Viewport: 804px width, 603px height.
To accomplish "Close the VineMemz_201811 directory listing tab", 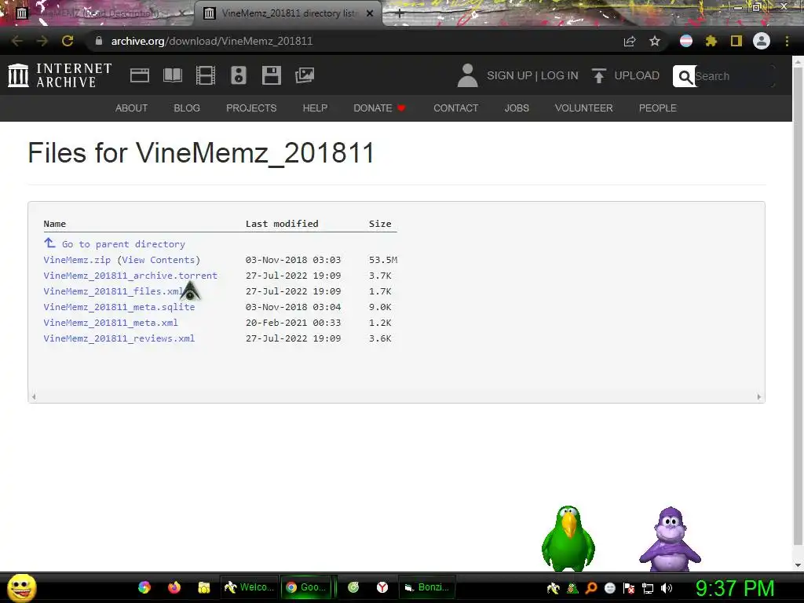I will click(370, 13).
